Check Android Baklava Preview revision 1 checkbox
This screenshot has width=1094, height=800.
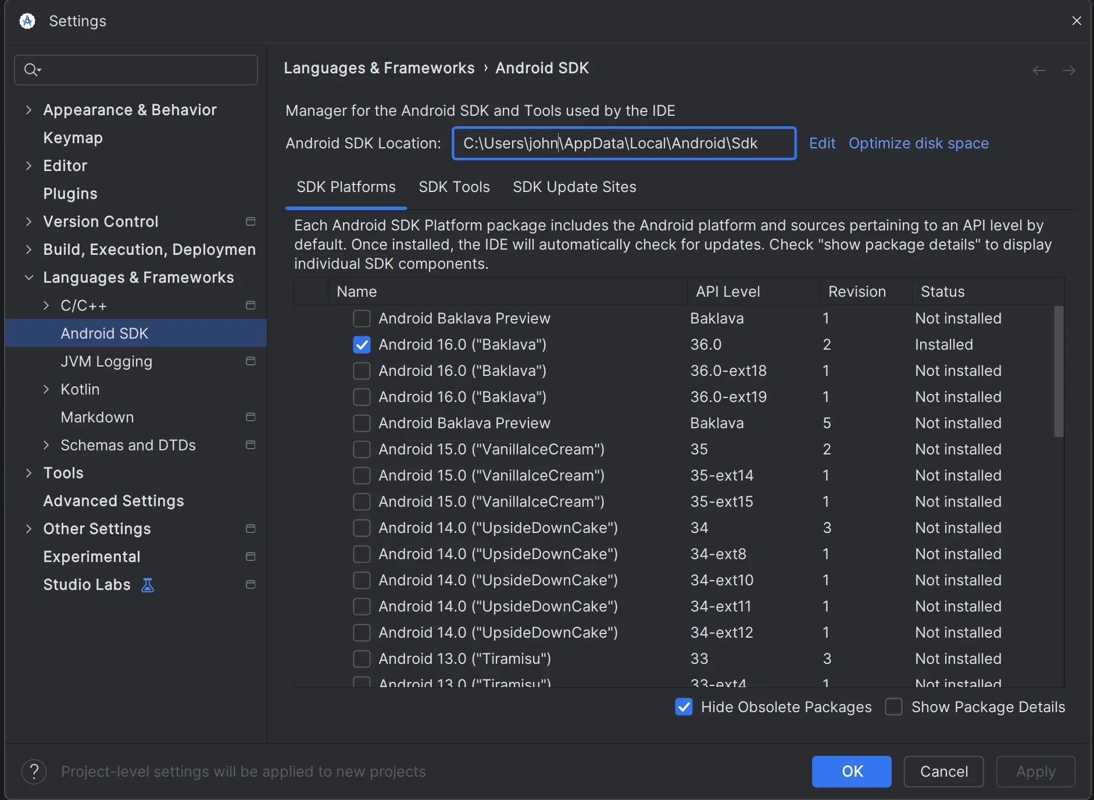click(x=362, y=319)
